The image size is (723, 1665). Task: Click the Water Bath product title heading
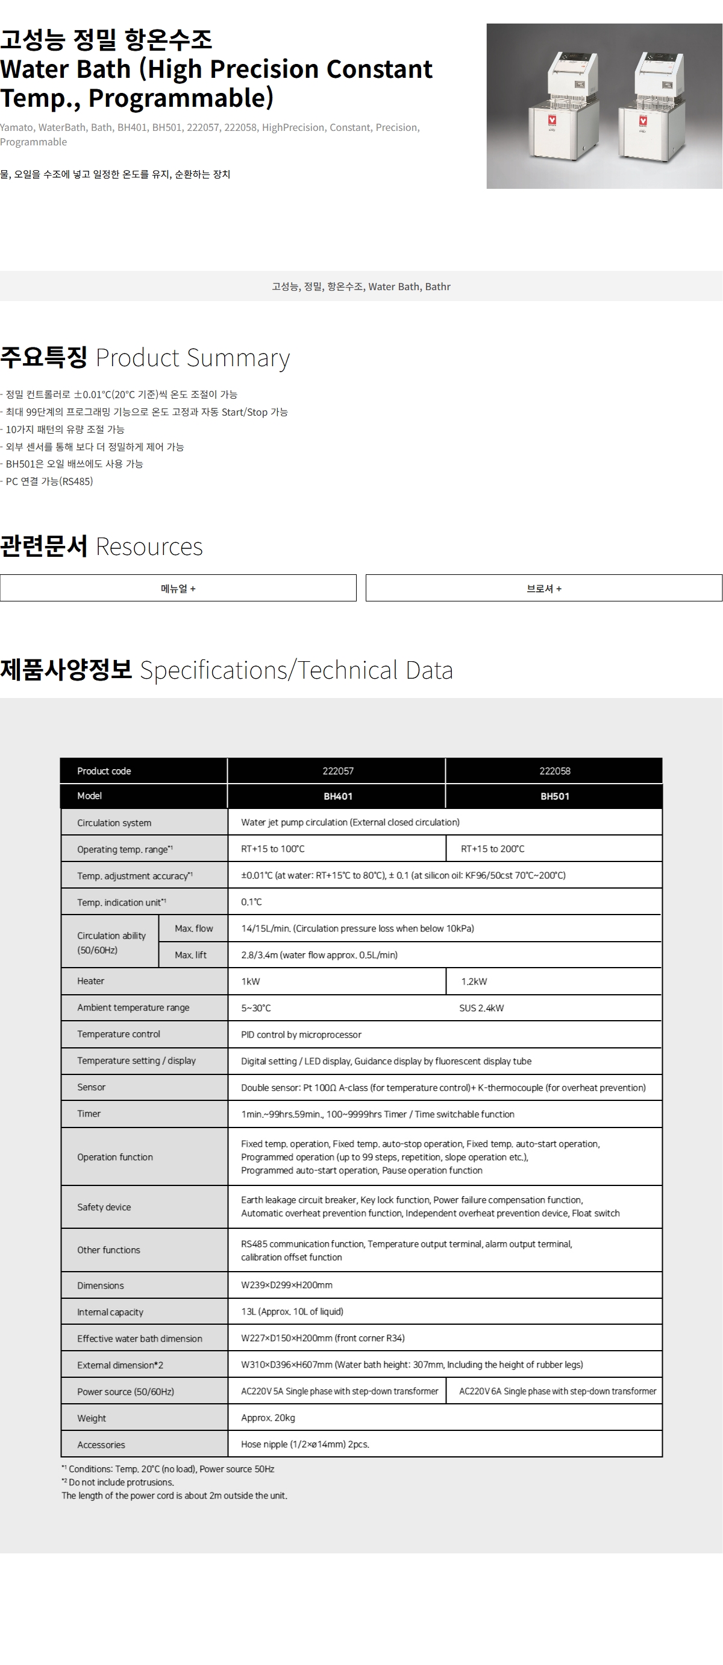[x=216, y=69]
